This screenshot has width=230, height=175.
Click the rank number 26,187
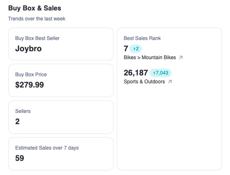(136, 73)
